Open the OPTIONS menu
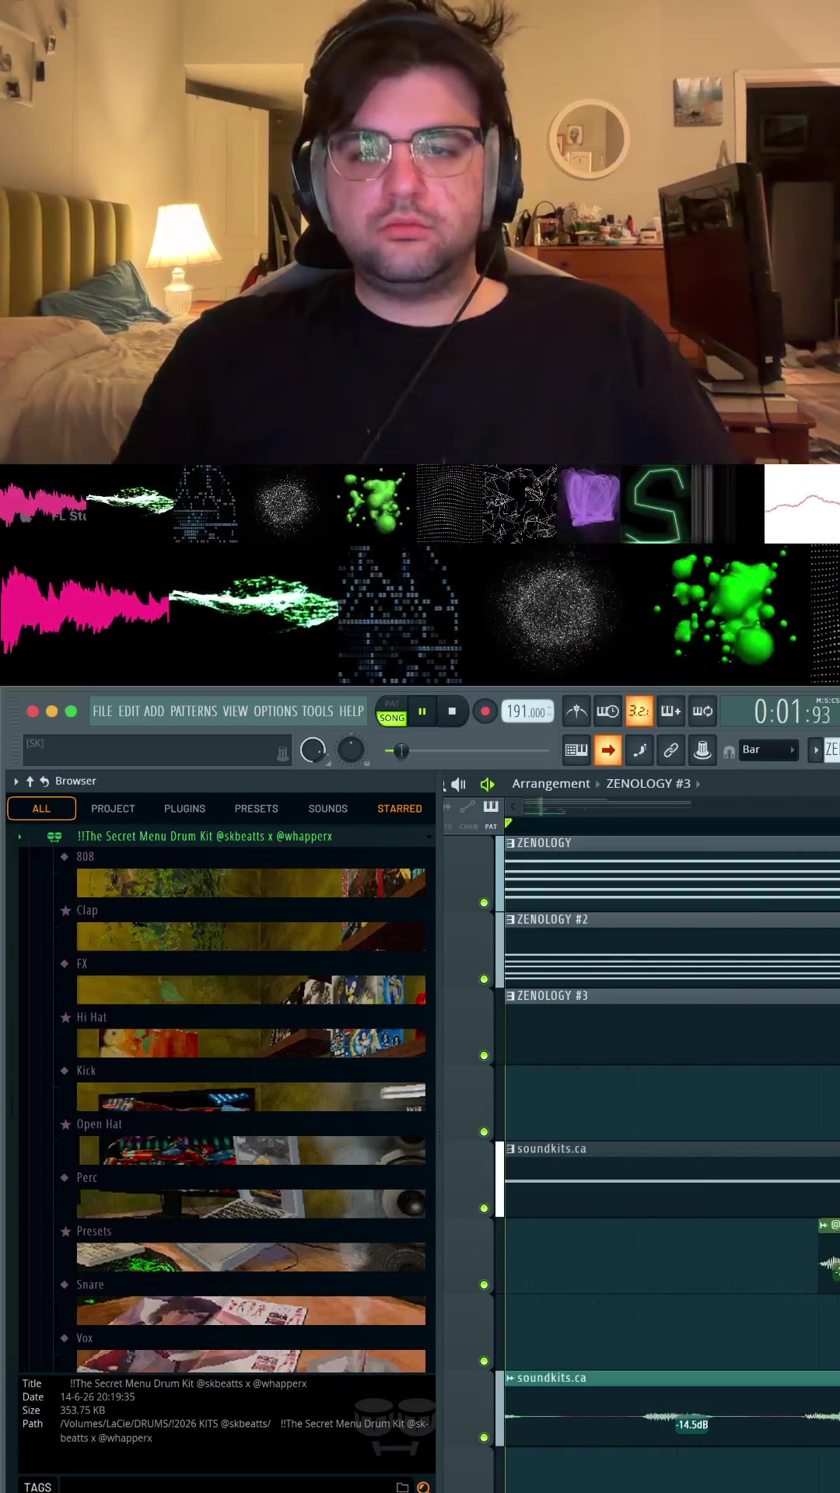Image resolution: width=840 pixels, height=1493 pixels. click(x=275, y=712)
